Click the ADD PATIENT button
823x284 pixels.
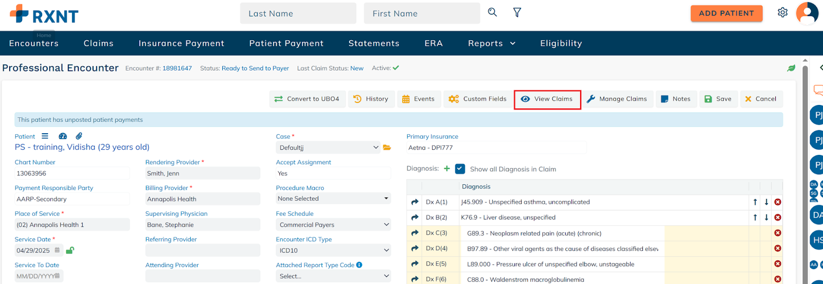click(x=726, y=13)
